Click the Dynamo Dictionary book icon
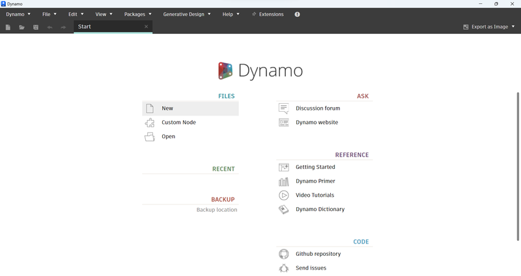Image resolution: width=521 pixels, height=276 pixels. click(x=284, y=209)
